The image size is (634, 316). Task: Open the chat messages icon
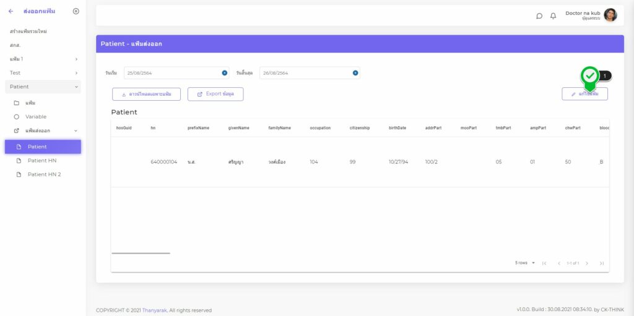[x=539, y=16]
